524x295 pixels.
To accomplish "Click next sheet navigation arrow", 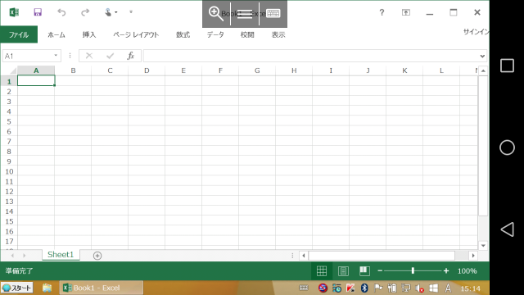I will 24,256.
